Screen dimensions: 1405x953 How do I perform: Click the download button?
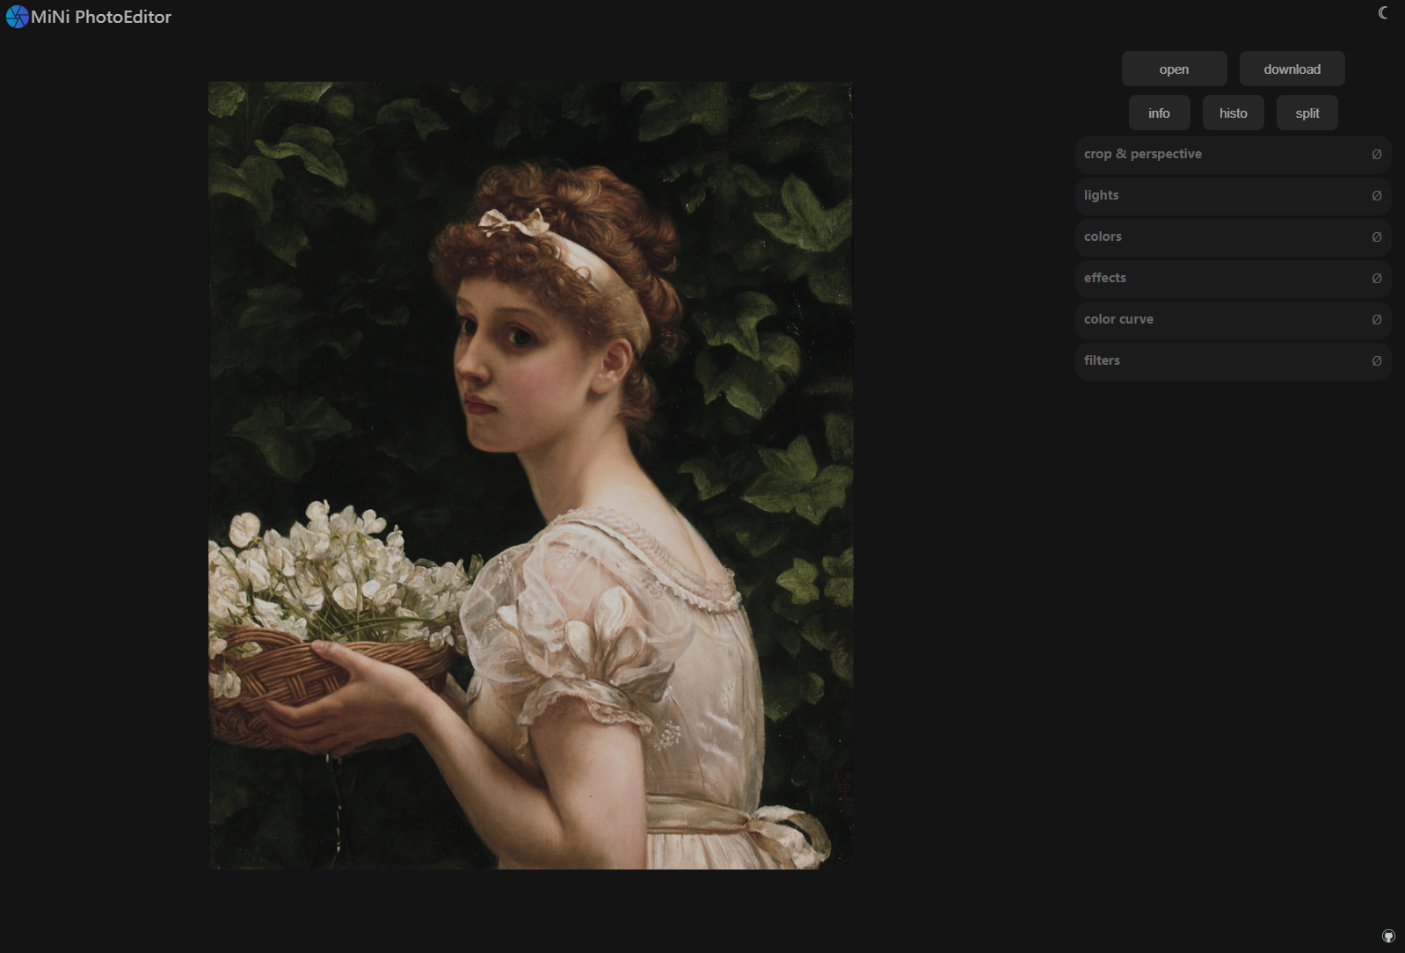pyautogui.click(x=1292, y=69)
